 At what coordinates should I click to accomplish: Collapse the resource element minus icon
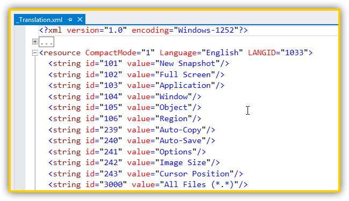click(x=35, y=53)
